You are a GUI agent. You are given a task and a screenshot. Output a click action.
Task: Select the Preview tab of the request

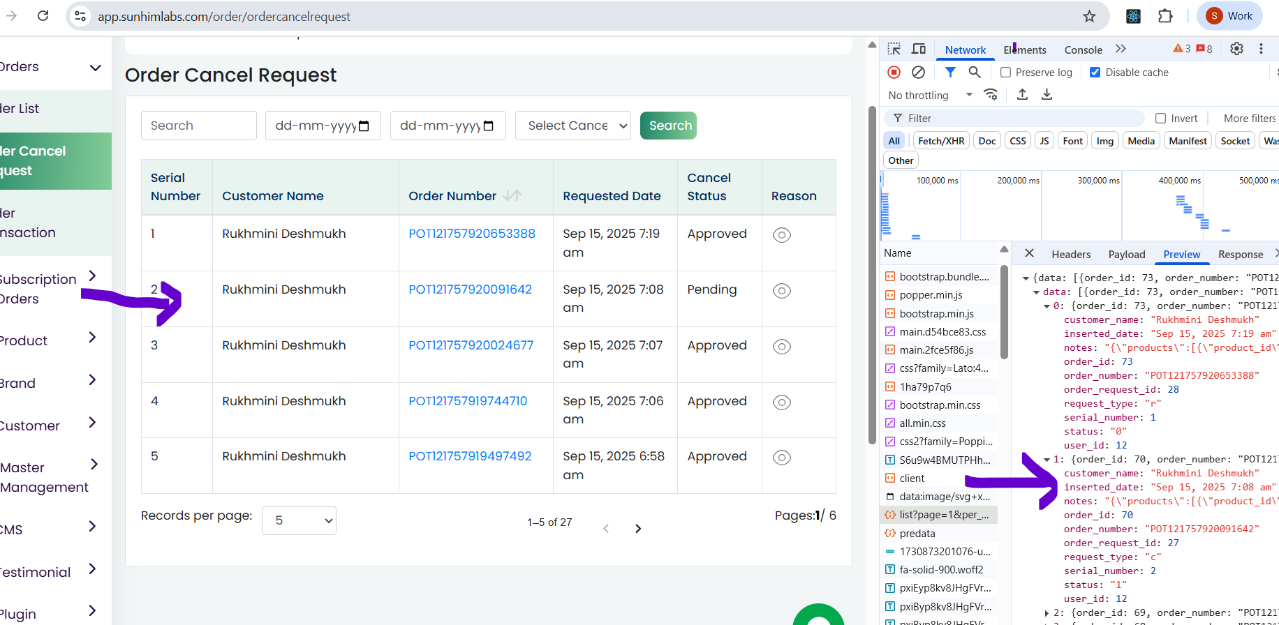point(1182,255)
